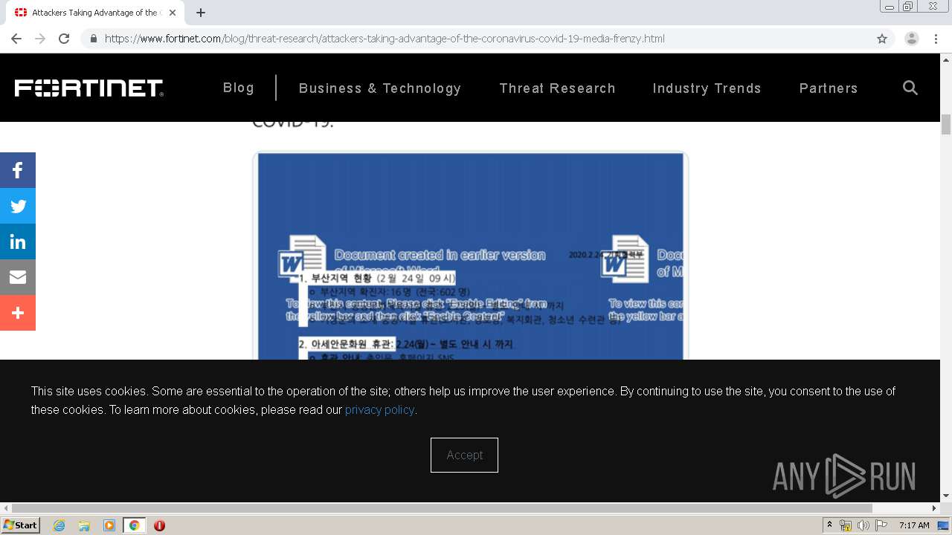Screen dimensions: 952x535
Task: Accept the cookie notice
Action: coord(464,455)
